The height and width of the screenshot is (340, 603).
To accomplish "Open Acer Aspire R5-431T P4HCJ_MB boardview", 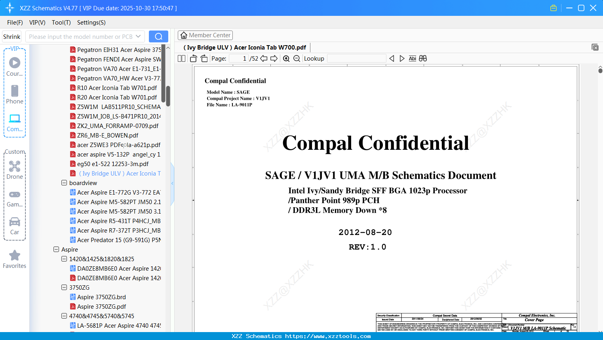I will [116, 221].
